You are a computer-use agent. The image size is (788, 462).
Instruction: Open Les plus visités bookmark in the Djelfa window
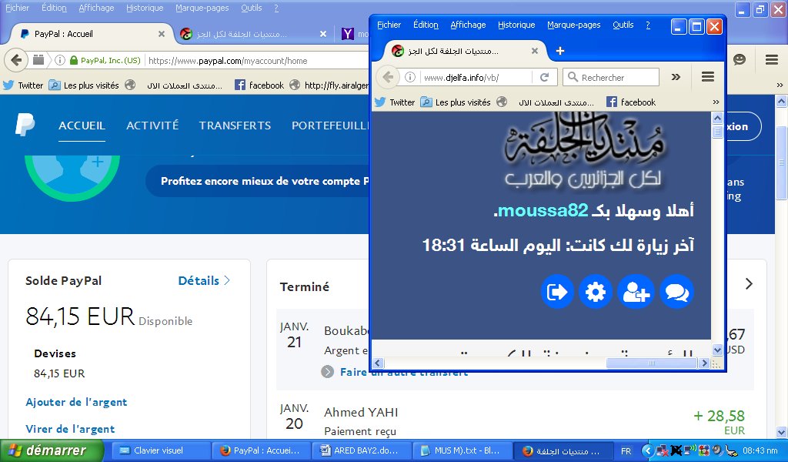(x=456, y=102)
